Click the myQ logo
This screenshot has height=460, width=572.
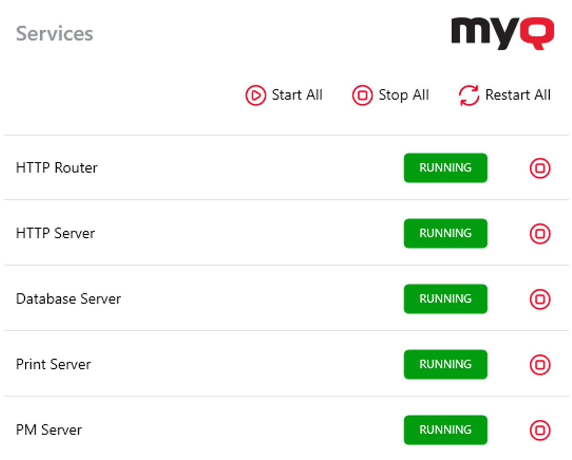pyautogui.click(x=502, y=33)
